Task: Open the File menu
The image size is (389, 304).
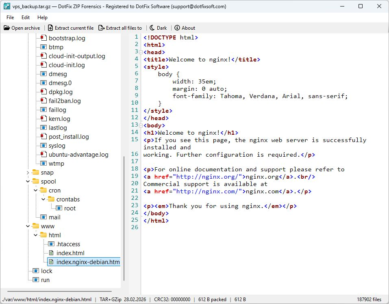Action: pyautogui.click(x=10, y=17)
